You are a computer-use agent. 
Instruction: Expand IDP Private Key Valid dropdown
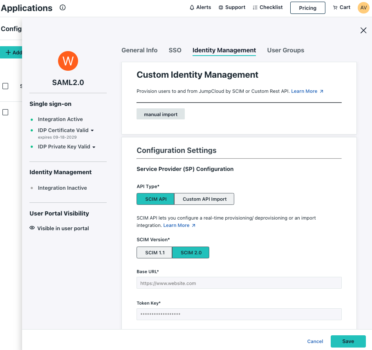click(94, 147)
